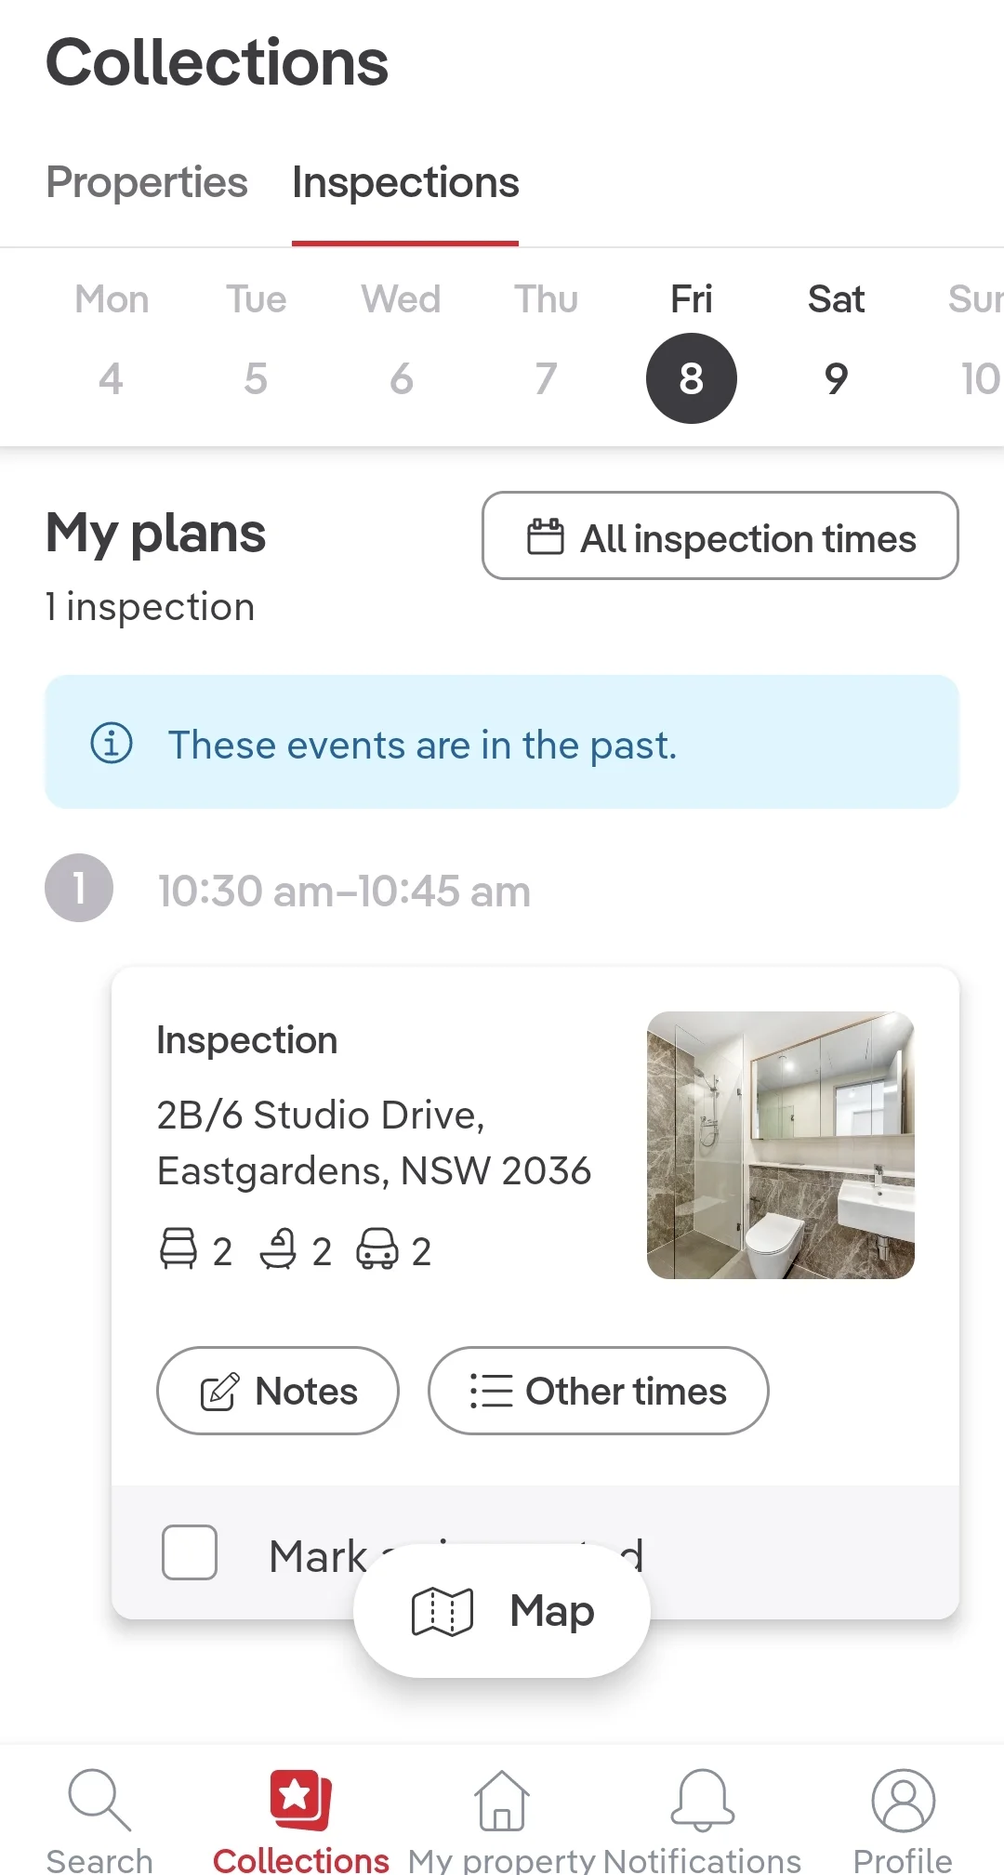This screenshot has width=1004, height=1875.
Task: Select the Inspections tab
Action: [405, 182]
